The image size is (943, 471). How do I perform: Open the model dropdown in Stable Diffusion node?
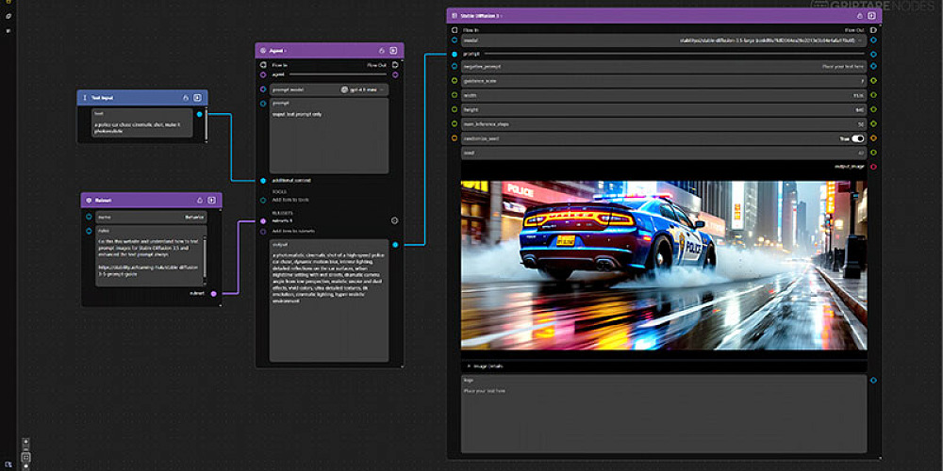pos(660,41)
